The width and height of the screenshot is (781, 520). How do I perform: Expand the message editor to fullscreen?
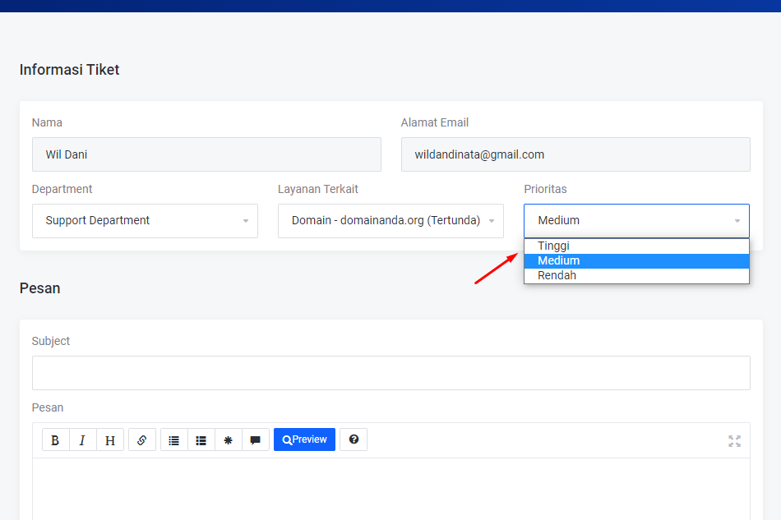[734, 441]
